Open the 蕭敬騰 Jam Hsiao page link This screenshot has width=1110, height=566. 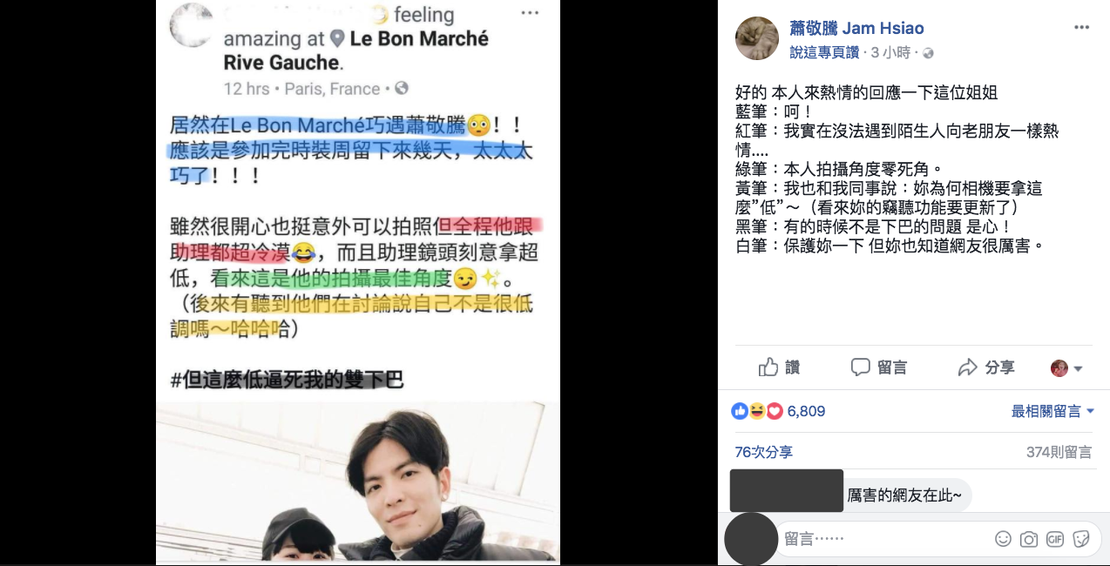tap(856, 29)
